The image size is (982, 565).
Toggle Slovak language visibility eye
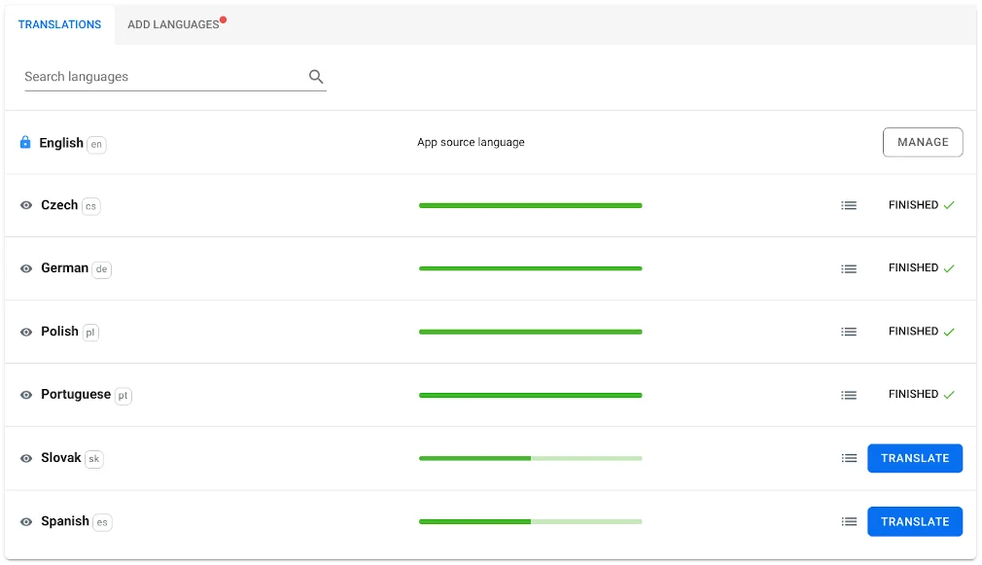(x=26, y=458)
